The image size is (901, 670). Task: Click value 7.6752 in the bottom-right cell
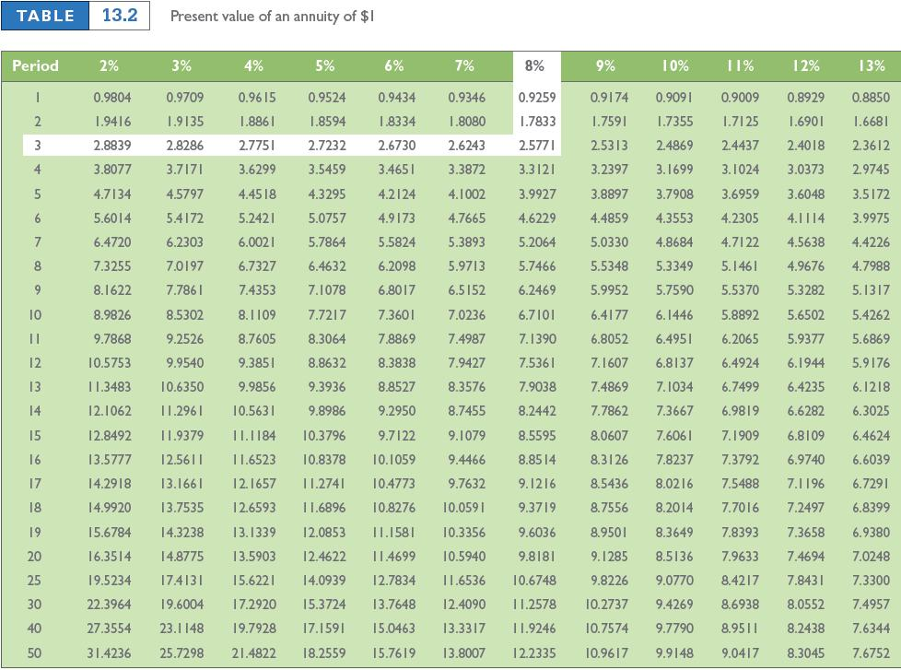pos(871,651)
